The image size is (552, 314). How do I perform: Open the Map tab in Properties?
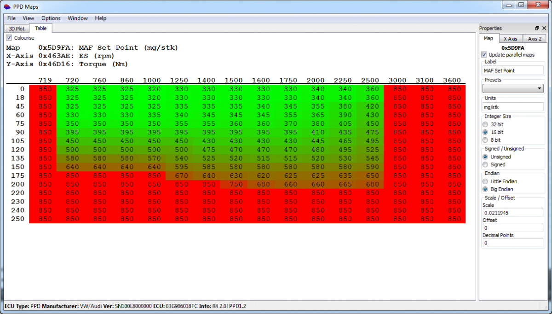[489, 39]
